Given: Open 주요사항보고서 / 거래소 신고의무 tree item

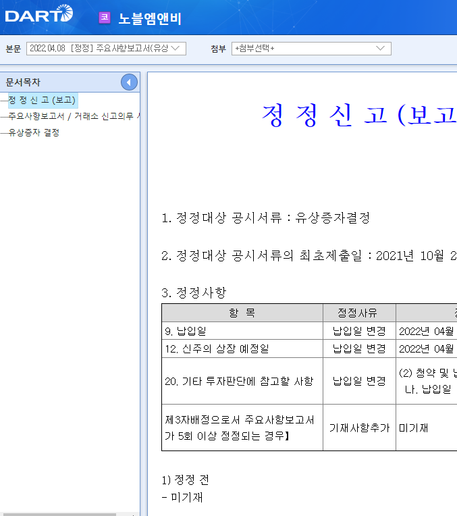Looking at the screenshot, I should click(74, 116).
